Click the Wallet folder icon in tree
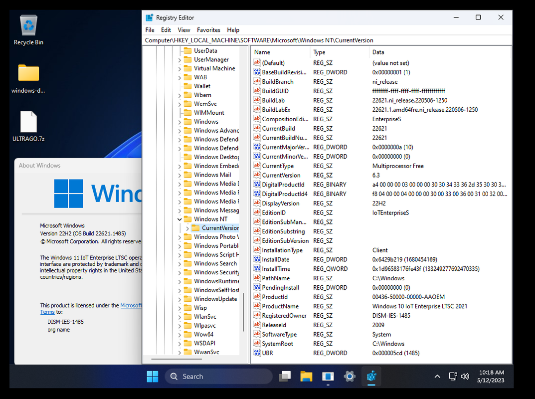The image size is (535, 399). pos(187,86)
